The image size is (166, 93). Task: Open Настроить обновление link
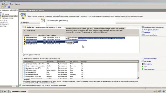[59, 86]
